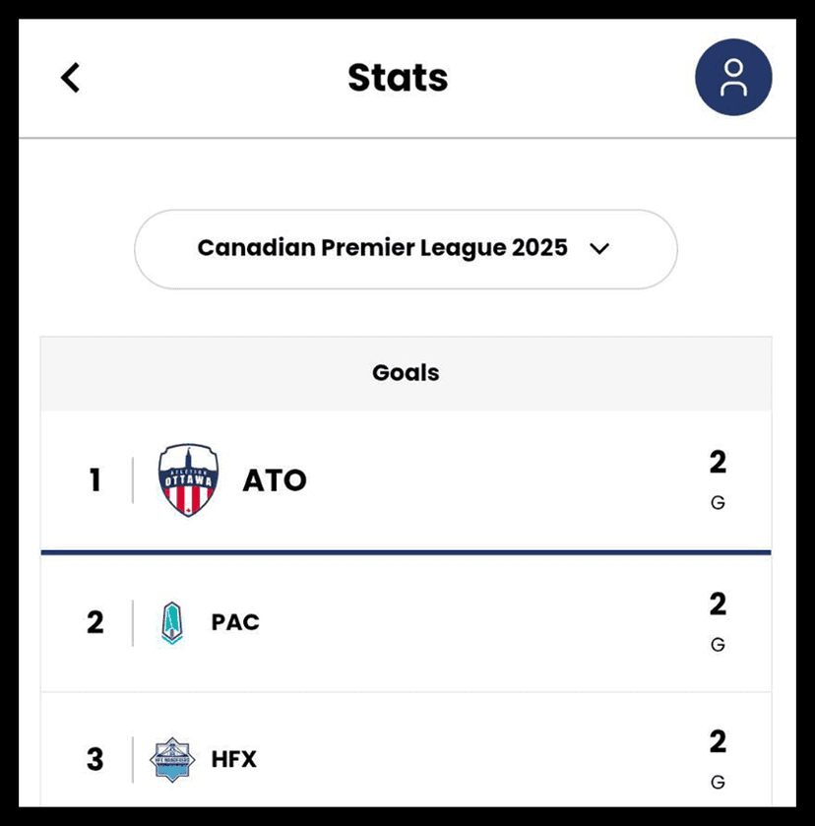Click the HFX Wanderers crest logo
815x826 pixels.
pos(172,759)
